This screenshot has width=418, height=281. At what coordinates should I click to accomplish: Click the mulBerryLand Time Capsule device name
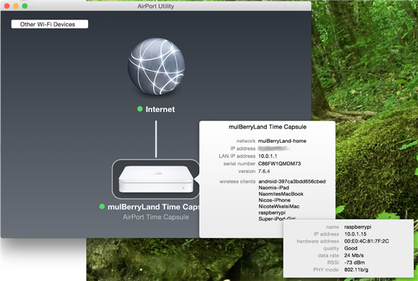click(154, 207)
